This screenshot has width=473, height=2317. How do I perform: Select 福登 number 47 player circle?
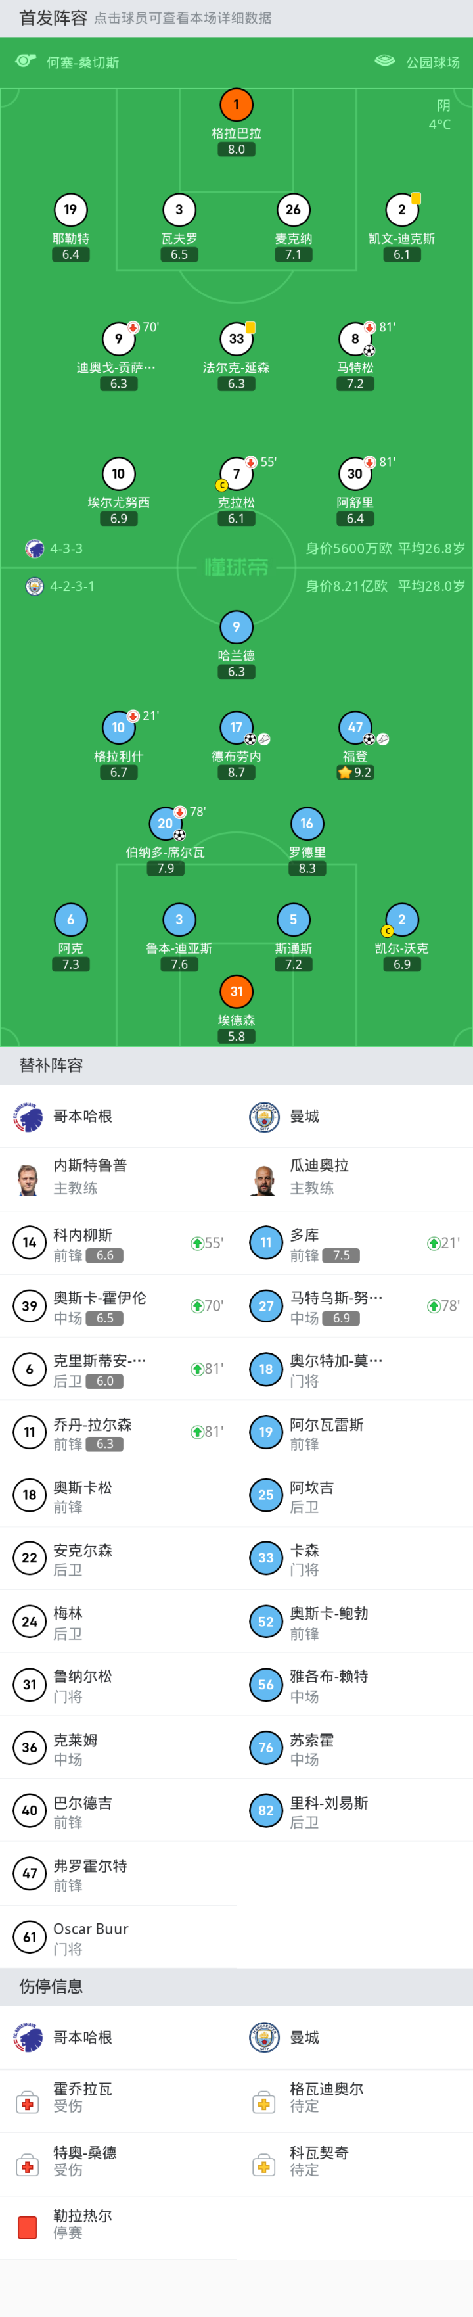[355, 727]
